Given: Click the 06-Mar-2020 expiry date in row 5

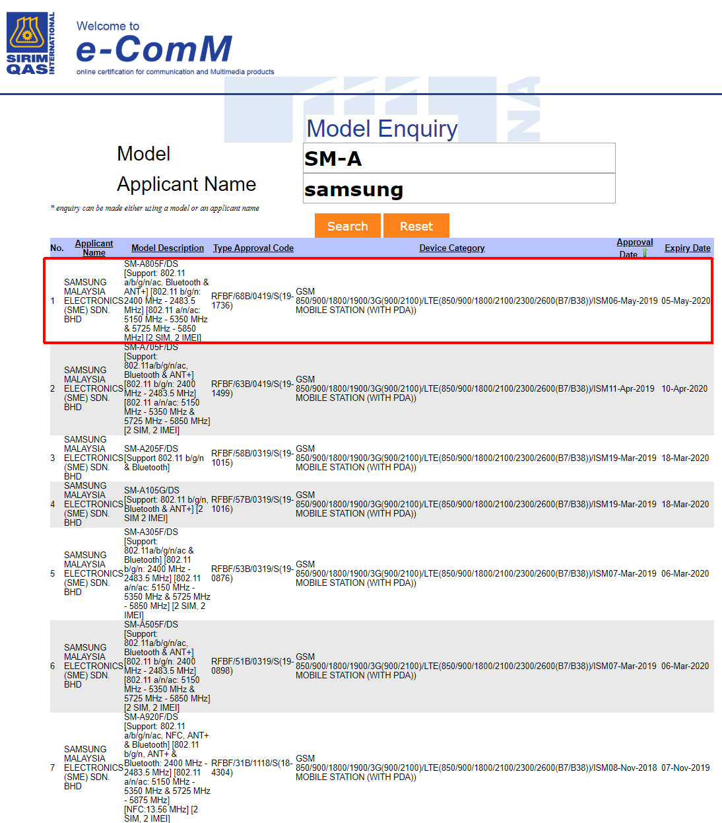Looking at the screenshot, I should [x=685, y=573].
